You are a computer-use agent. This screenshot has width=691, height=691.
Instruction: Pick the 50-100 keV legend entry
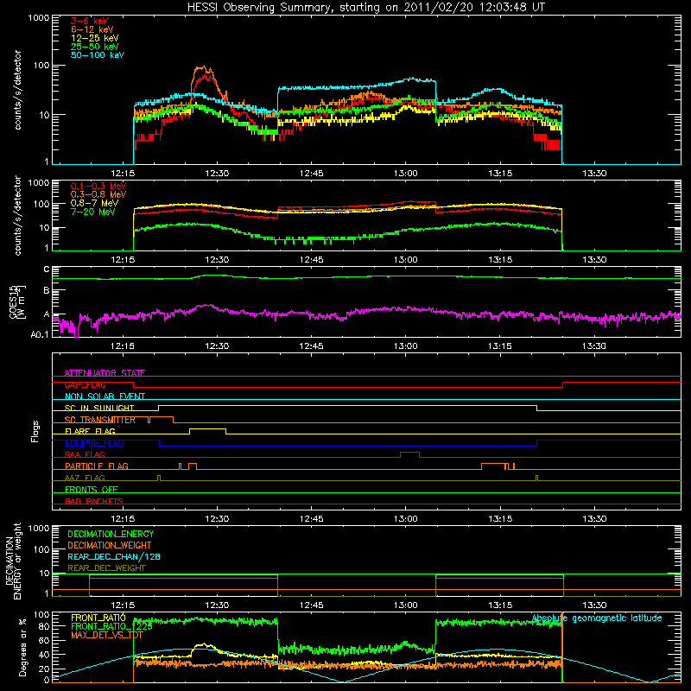[x=98, y=55]
